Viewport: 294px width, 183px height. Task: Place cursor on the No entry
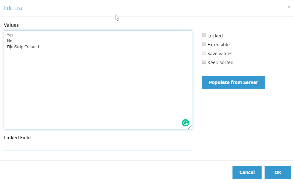[10, 41]
